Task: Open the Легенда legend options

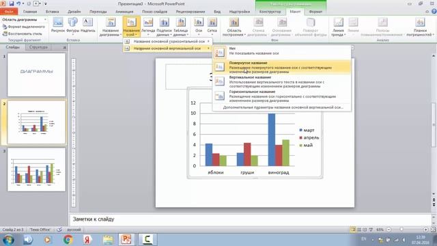Action: click(148, 27)
